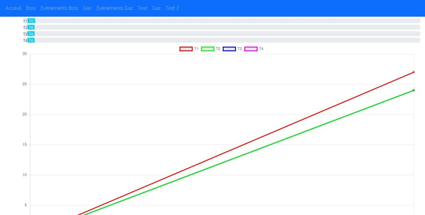This screenshot has width=425, height=215.
Task: Click the red T1 data point at 27
Action: (414, 72)
